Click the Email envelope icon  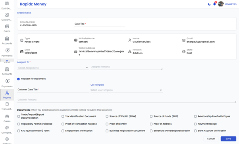click(x=184, y=40)
